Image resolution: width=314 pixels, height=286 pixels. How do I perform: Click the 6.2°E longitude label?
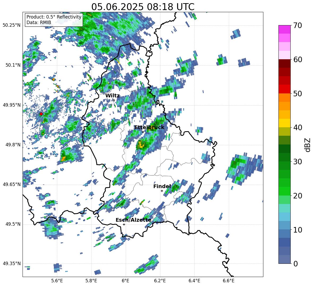160,281
